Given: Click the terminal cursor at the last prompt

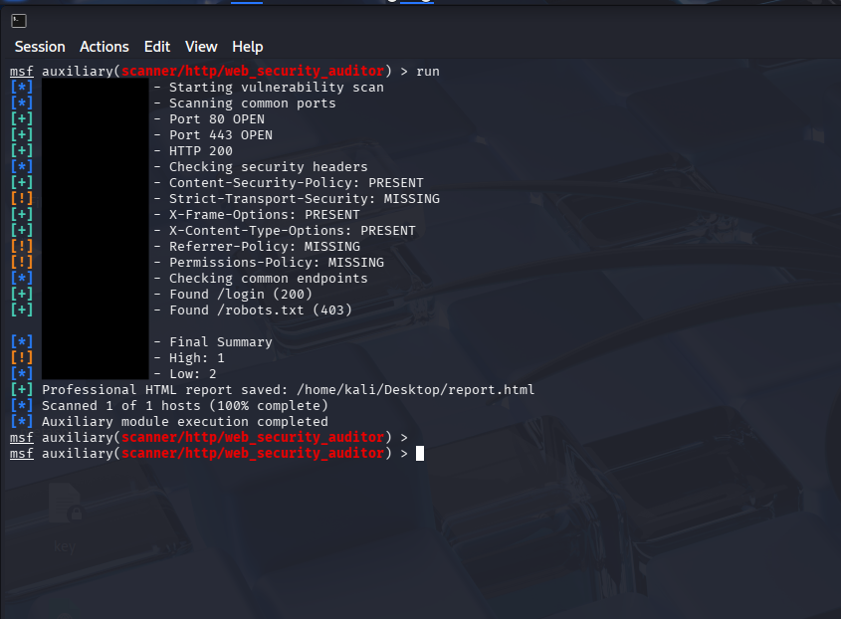Looking at the screenshot, I should (x=420, y=454).
